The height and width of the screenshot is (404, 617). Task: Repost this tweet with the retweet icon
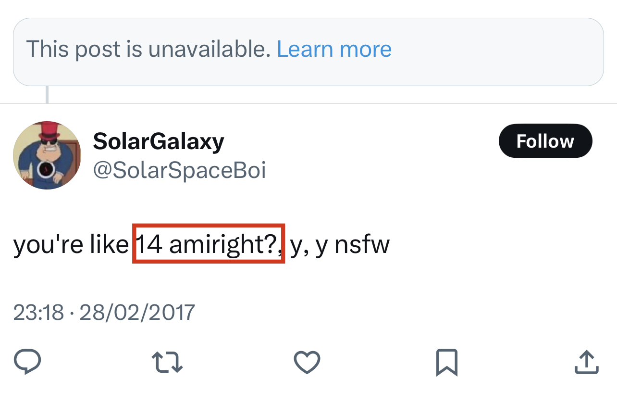coord(167,362)
